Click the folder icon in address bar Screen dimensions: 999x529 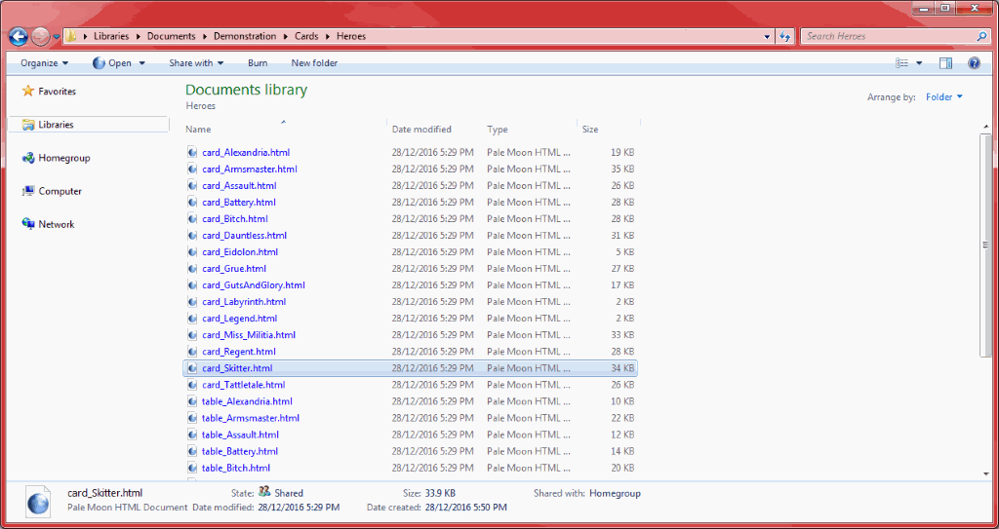point(70,36)
